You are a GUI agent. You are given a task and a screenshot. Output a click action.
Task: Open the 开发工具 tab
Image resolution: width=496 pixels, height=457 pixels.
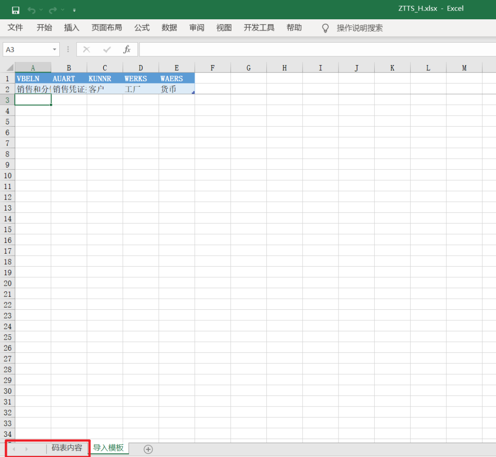click(259, 28)
